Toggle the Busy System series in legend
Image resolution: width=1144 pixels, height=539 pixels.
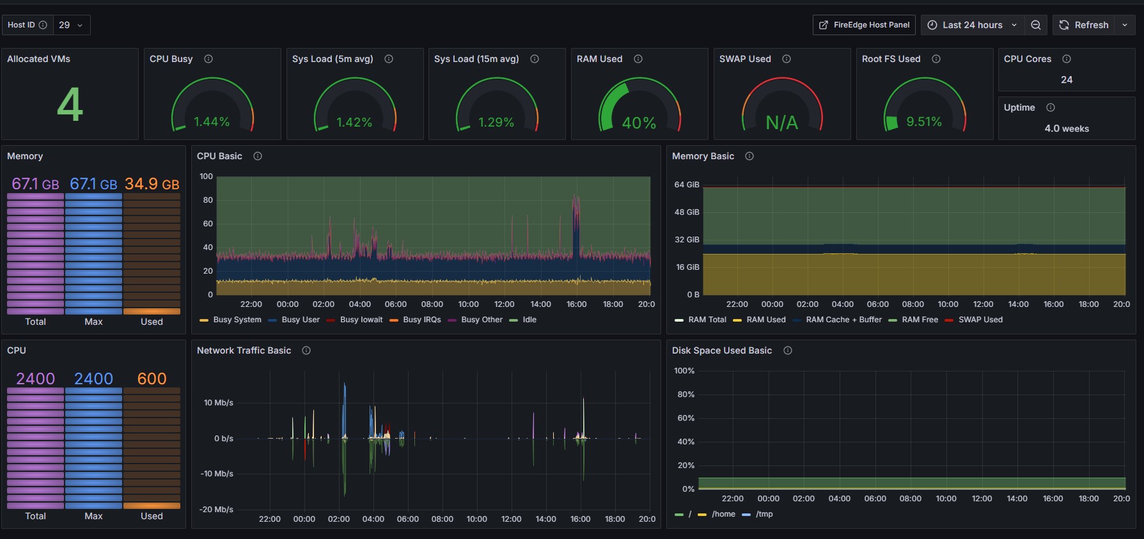[237, 320]
